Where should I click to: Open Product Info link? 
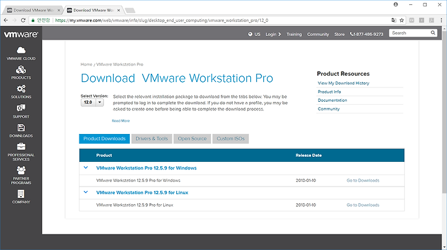point(329,92)
